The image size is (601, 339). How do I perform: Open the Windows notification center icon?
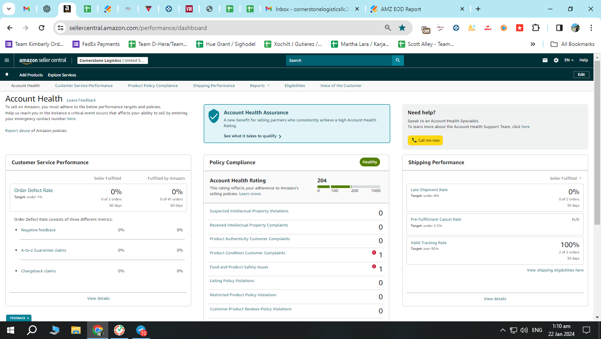pyautogui.click(x=586, y=330)
